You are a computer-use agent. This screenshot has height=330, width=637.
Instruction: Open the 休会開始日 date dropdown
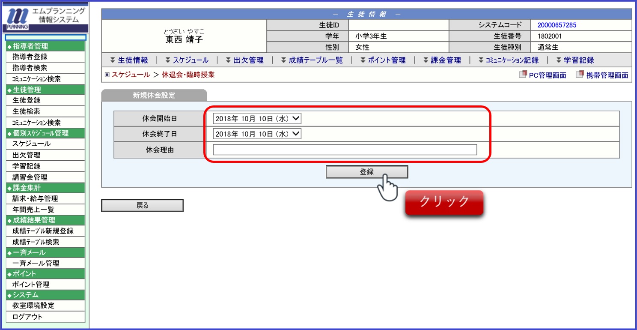point(257,119)
